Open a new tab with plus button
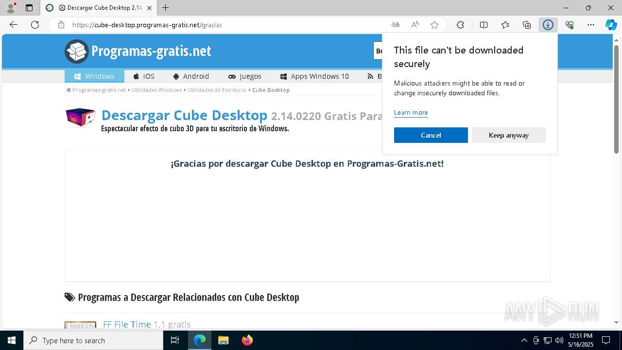This screenshot has width=622, height=350. pos(166,8)
